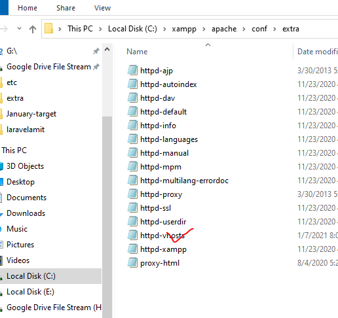The height and width of the screenshot is (318, 338).
Task: Select the httpd-ssl file name
Action: pos(155,208)
